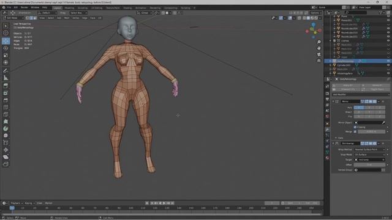
Task: Open the Modifiers wrench tab in properties
Action: coord(327,130)
